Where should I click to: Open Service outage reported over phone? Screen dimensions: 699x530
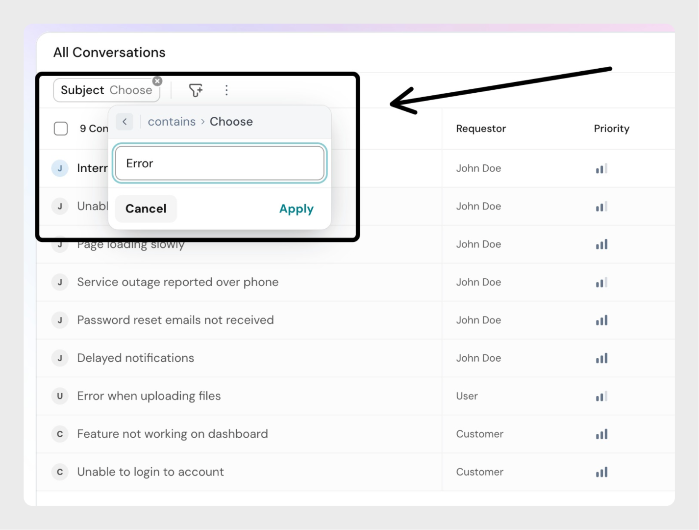(x=177, y=282)
